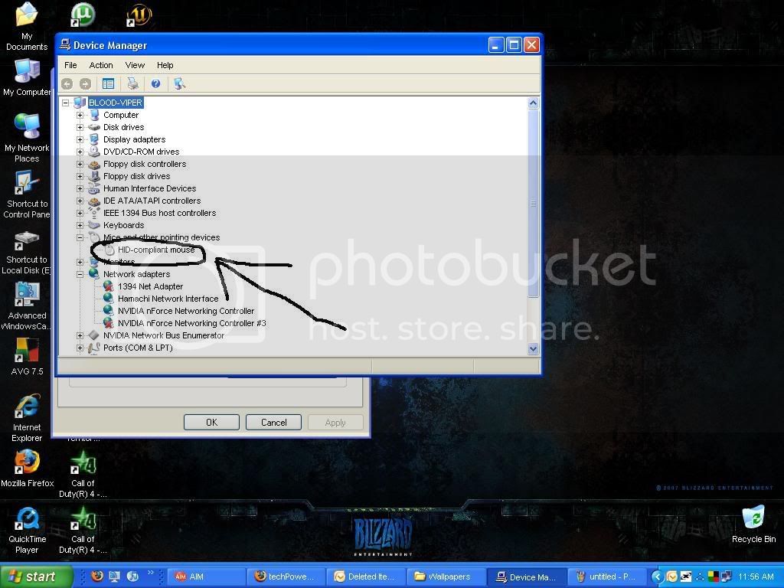Expand the Floppy disk controllers category
784x588 pixels.
coord(80,164)
